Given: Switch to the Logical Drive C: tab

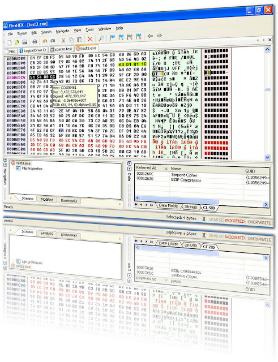Looking at the screenshot, I should 33,50.
